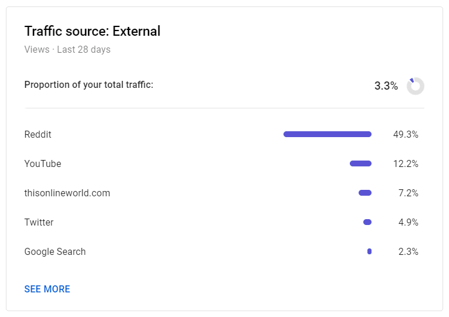The image size is (449, 317).
Task: Select the Google Search source label
Action: [55, 251]
